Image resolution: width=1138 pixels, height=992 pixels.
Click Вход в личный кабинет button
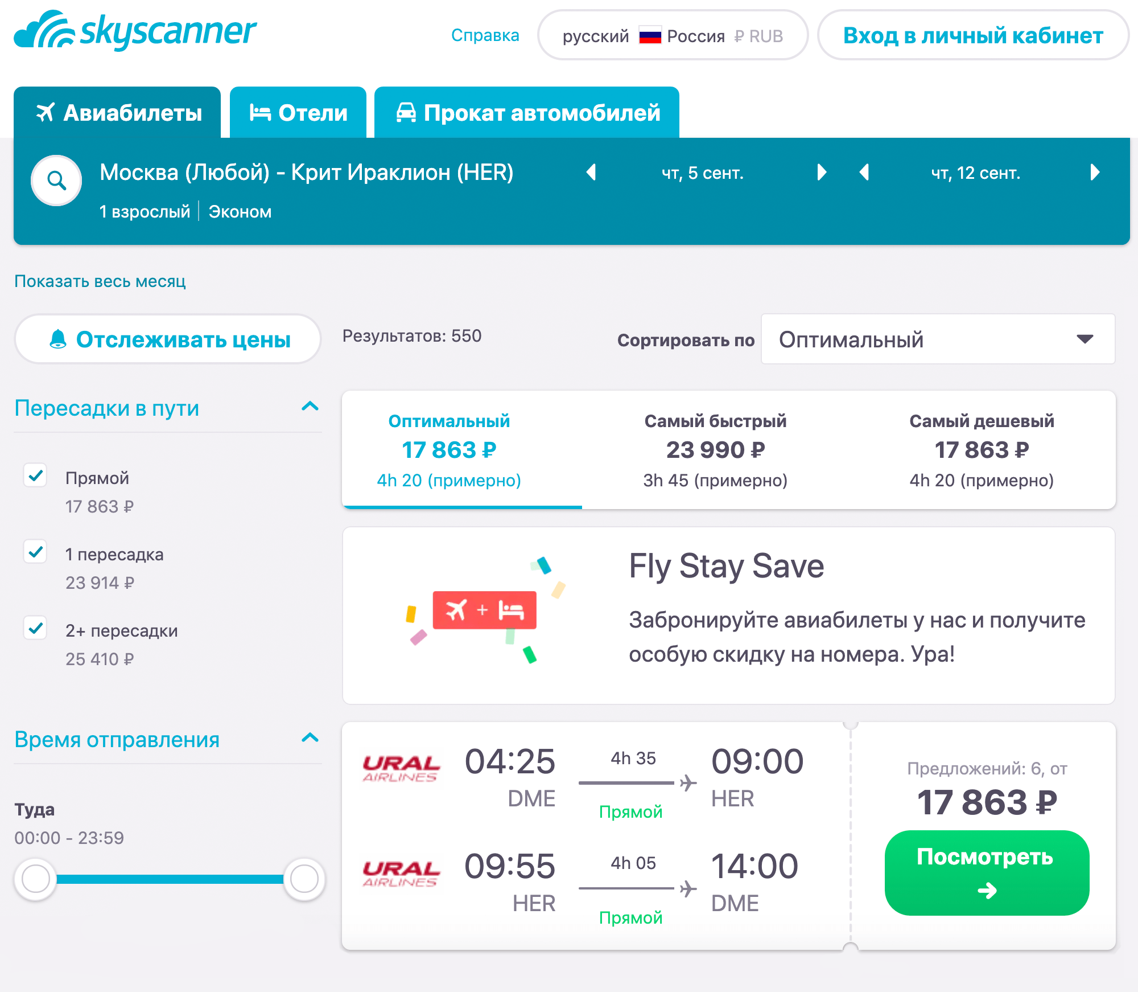click(973, 35)
